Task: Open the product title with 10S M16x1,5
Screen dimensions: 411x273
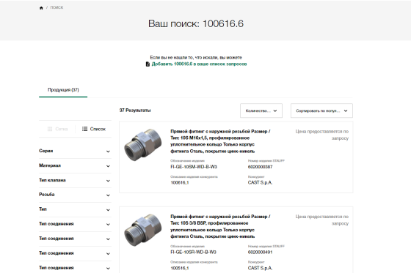Action: click(x=220, y=141)
